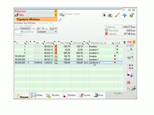Click the up/down stepper beside Papeterie Michaux
154x115 pixels.
15,19
